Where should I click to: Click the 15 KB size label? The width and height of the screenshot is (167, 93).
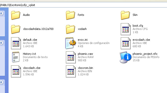pyautogui.click(x=136, y=60)
